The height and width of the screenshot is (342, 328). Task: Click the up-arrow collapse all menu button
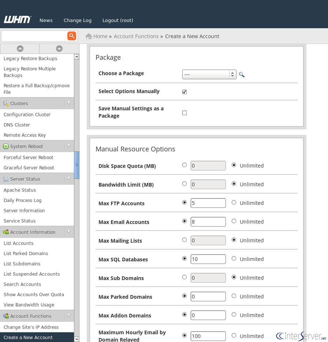(20, 49)
